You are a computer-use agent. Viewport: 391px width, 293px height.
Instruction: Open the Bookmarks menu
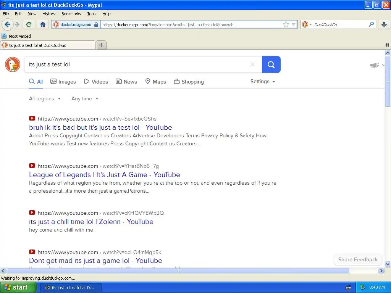71,14
